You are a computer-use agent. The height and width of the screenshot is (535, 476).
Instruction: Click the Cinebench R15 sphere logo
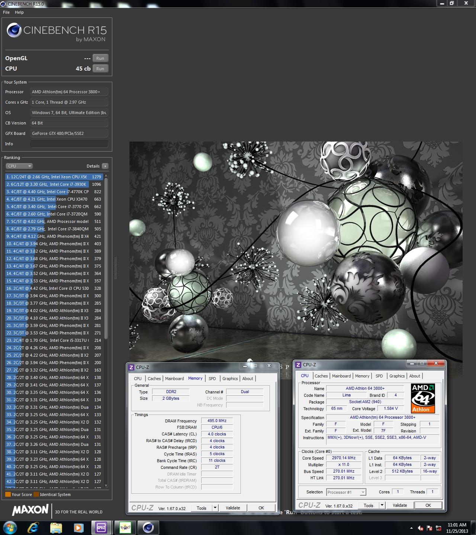click(x=14, y=30)
